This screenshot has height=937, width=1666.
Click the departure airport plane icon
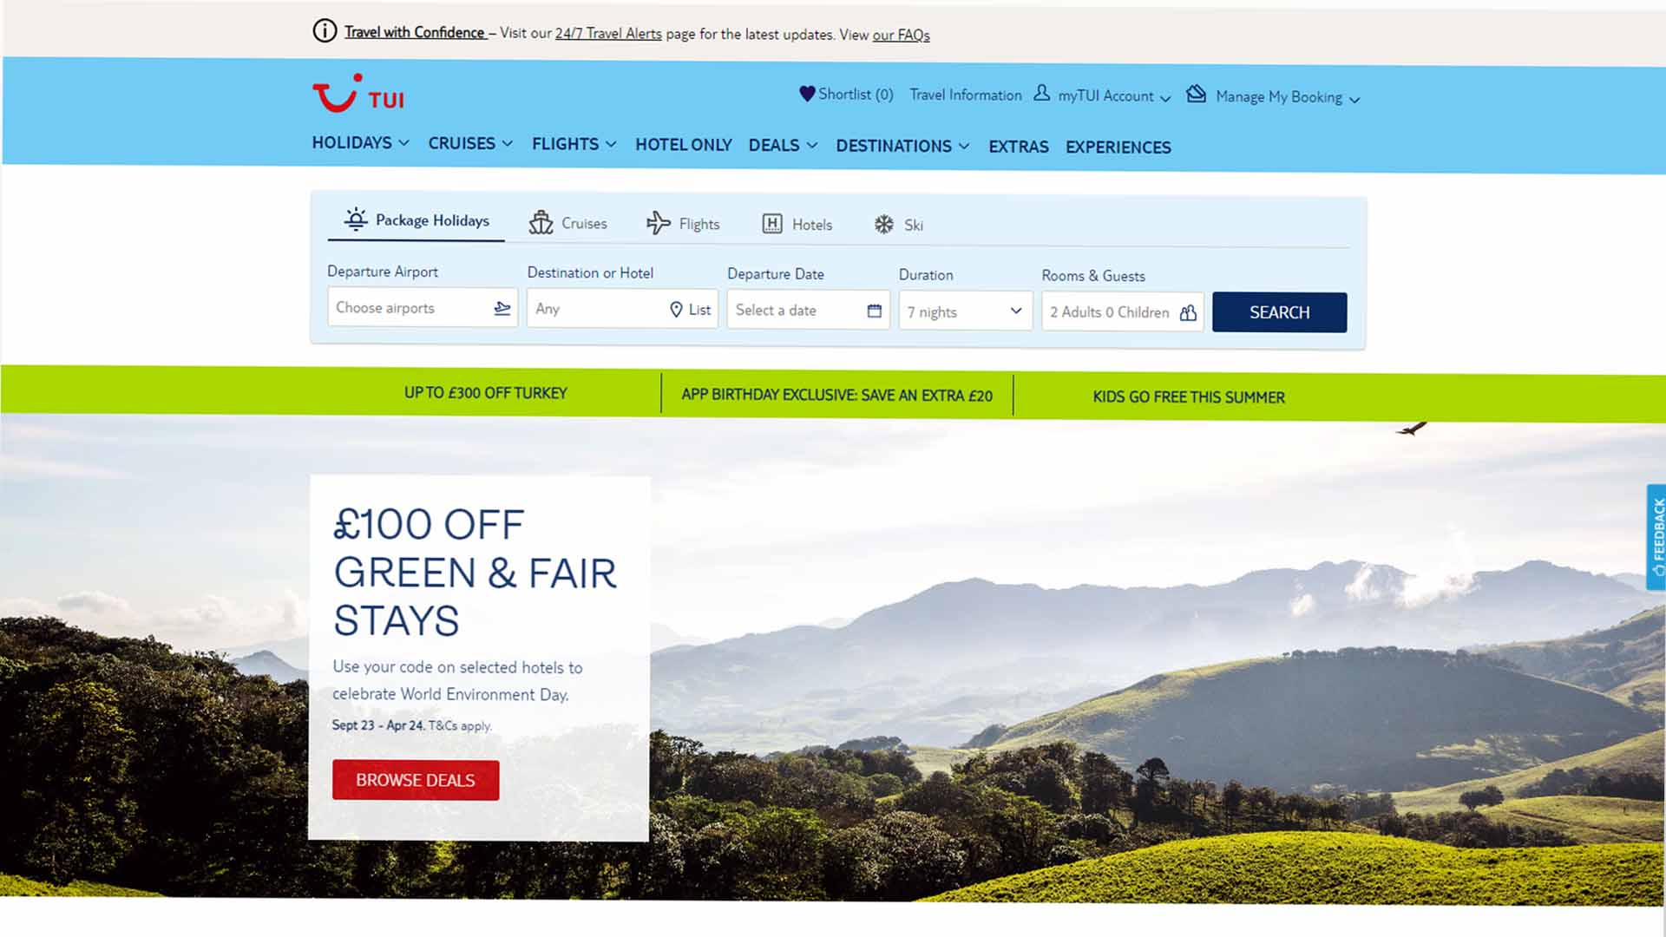coord(502,308)
